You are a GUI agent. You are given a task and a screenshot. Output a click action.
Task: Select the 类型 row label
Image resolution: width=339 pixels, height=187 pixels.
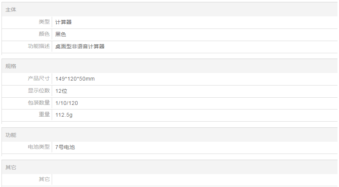click(44, 22)
